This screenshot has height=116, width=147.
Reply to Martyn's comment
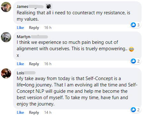[x=34, y=64]
